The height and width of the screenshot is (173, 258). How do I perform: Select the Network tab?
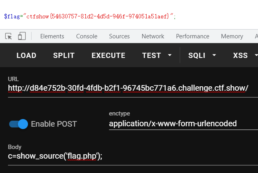tap(153, 36)
